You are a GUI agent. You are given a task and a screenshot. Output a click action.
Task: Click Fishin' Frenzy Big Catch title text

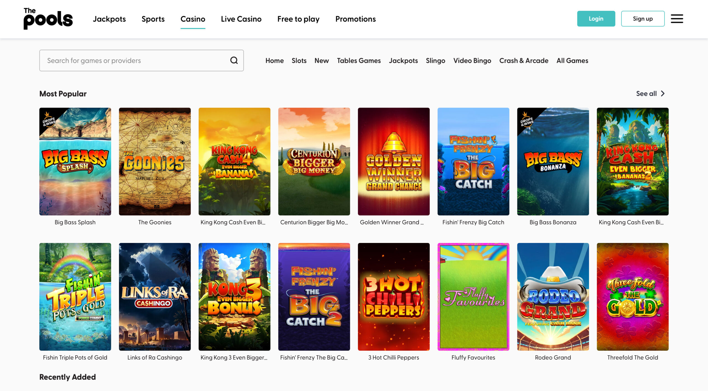(x=473, y=222)
